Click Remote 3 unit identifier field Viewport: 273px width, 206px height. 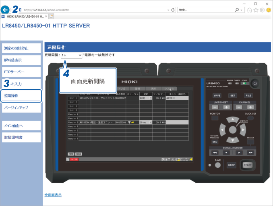pyautogui.click(x=177, y=122)
